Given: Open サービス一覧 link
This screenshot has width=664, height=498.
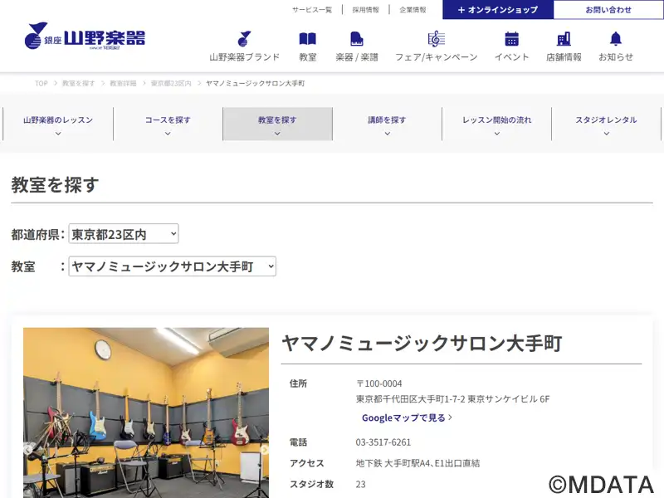Looking at the screenshot, I should pos(312,10).
